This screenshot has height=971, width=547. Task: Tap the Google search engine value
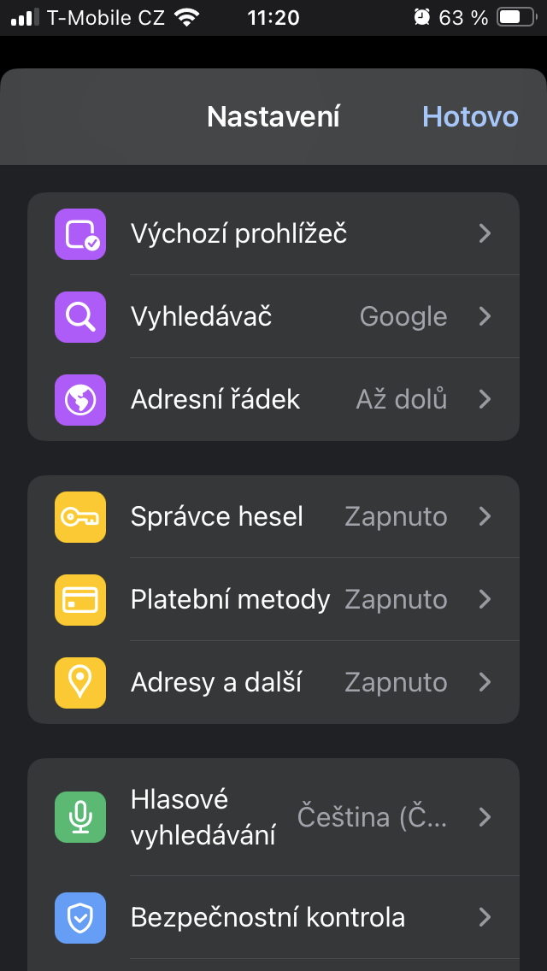click(403, 317)
